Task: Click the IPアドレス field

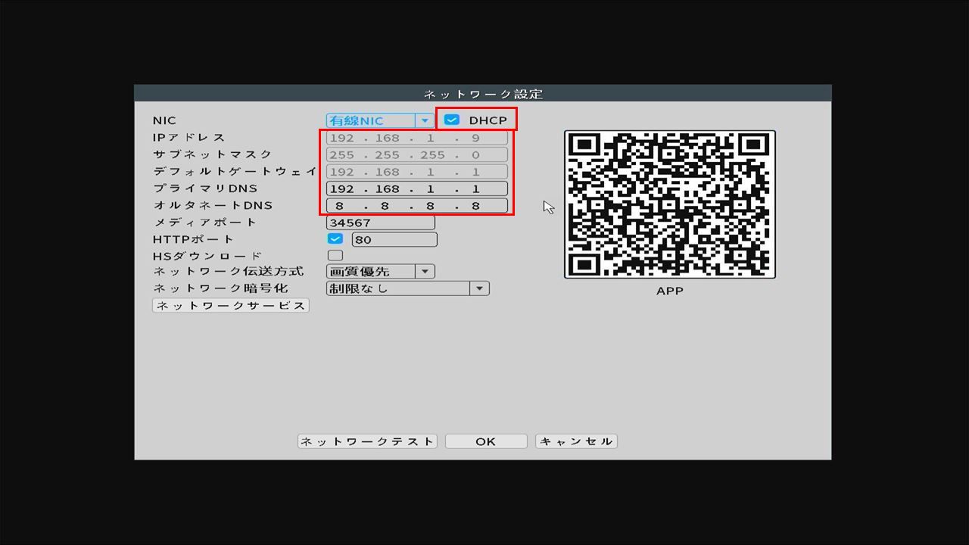Action: pos(416,139)
